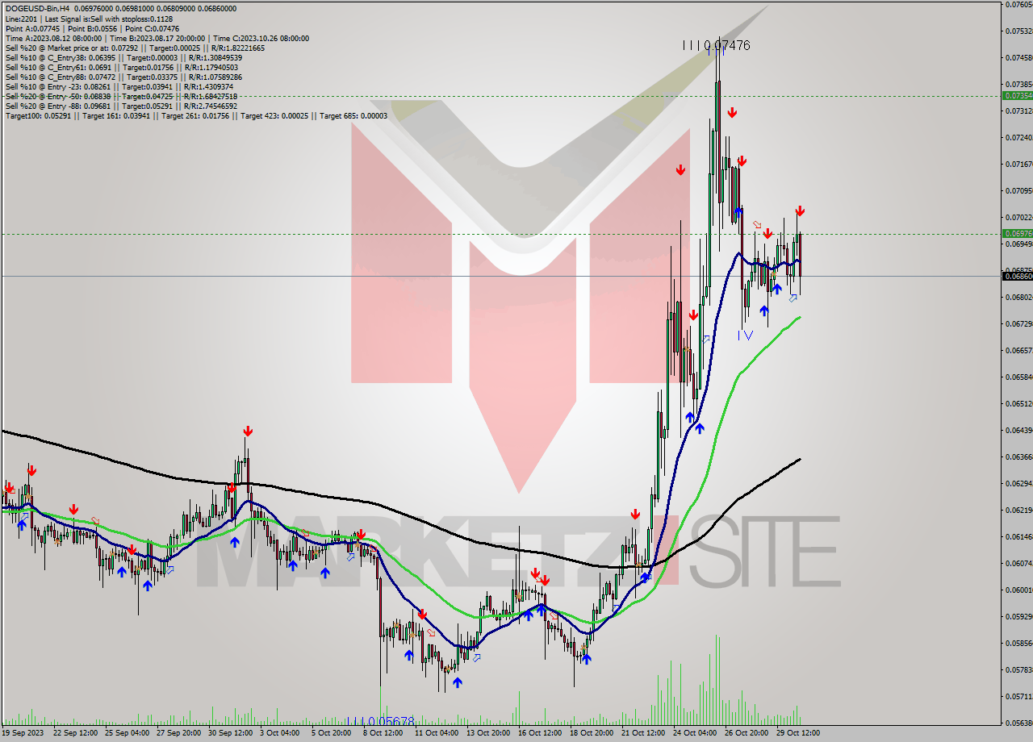Select the 'I V' wave label near 26 Oct

pyautogui.click(x=745, y=335)
